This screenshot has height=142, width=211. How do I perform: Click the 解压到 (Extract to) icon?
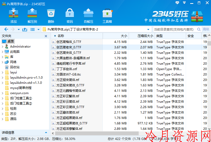[x=32, y=13]
